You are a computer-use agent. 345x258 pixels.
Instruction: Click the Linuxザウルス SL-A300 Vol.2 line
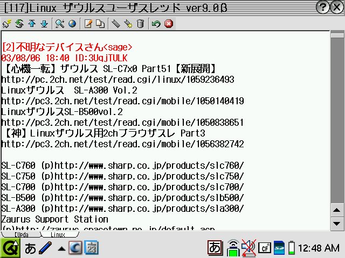(69, 90)
